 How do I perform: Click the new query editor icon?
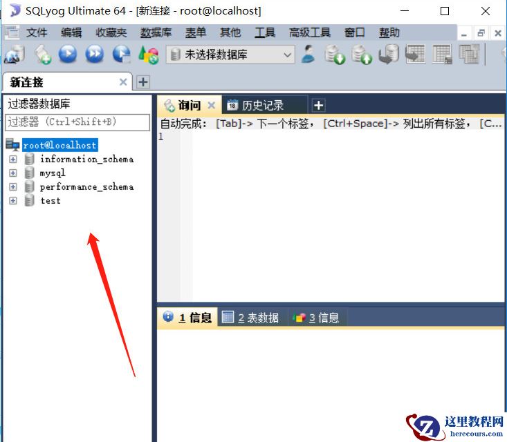pos(42,55)
